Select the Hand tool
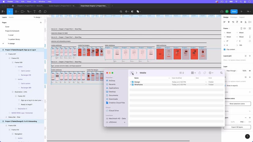Screen dimensions: 253x142 click(x=40, y=12)
